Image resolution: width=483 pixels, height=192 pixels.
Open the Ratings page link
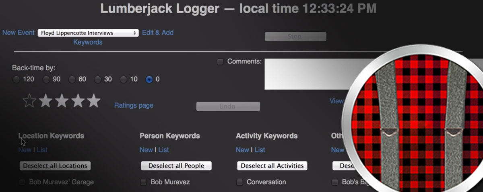[x=134, y=106]
